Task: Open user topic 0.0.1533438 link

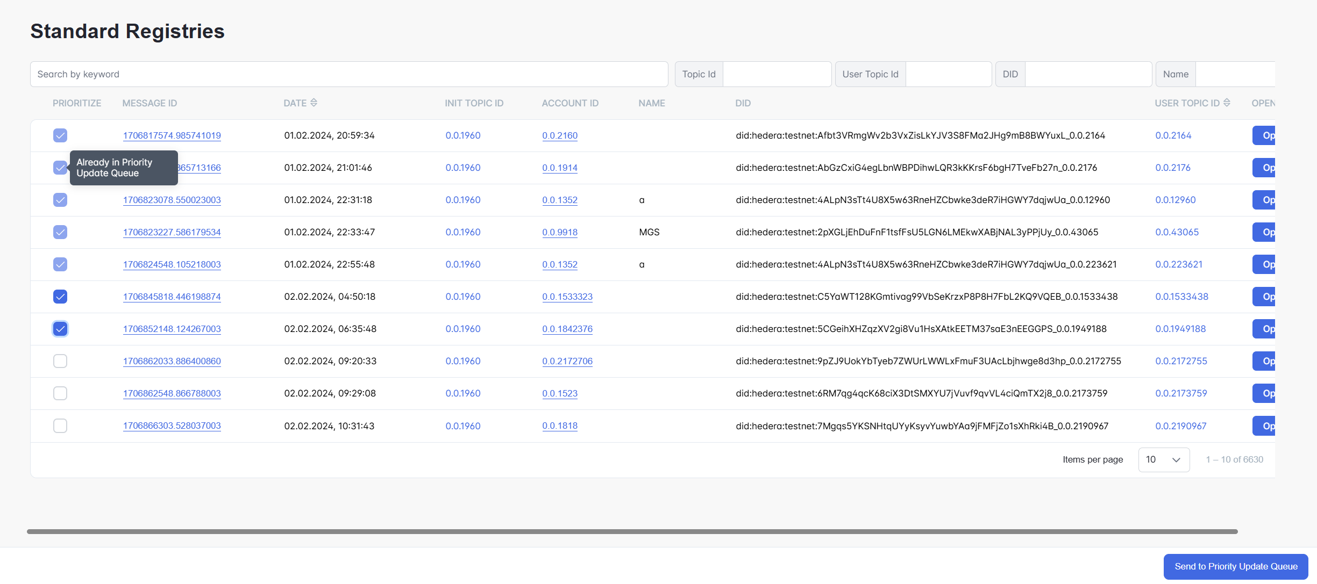Action: tap(1181, 297)
